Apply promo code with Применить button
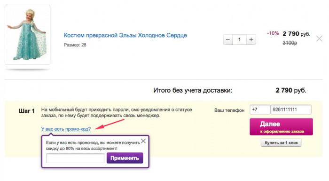 (125, 158)
